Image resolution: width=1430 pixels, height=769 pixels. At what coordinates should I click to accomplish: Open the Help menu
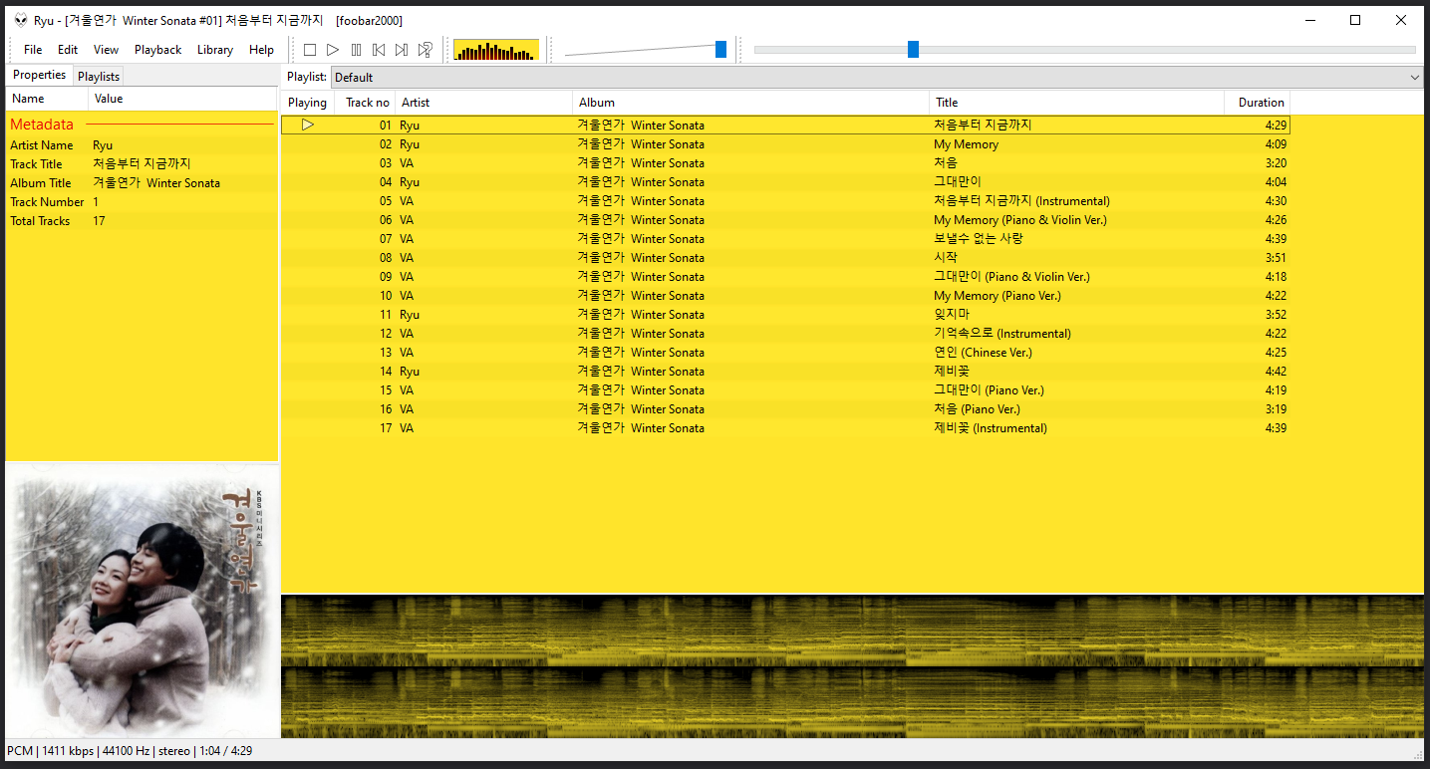tap(261, 50)
